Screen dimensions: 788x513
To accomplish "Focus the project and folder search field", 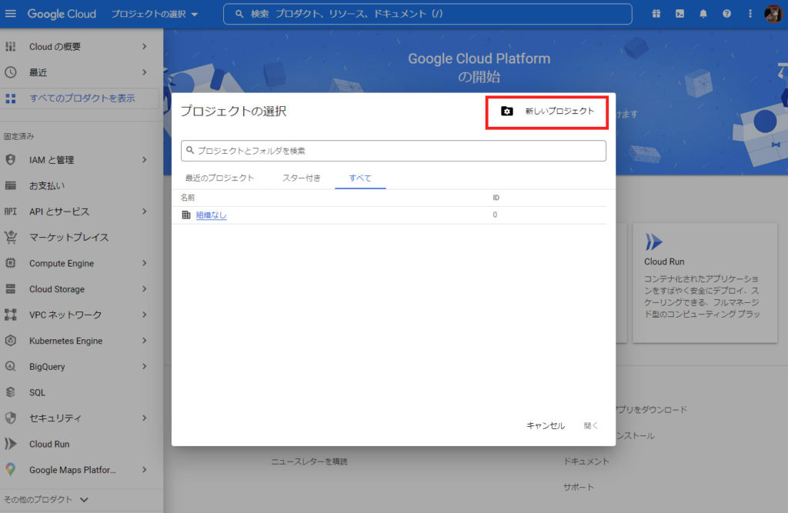I will click(x=393, y=151).
